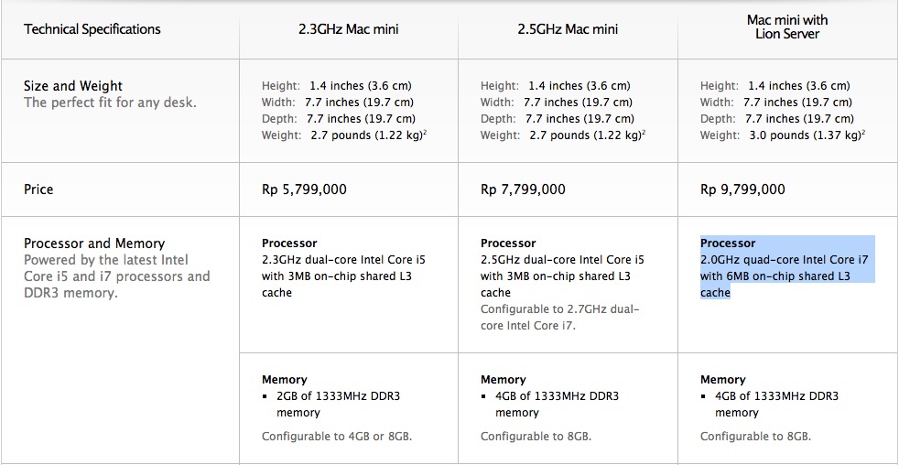Click the Memory heading in Lion Server column
Screen dimensions: 899x465
pos(722,380)
